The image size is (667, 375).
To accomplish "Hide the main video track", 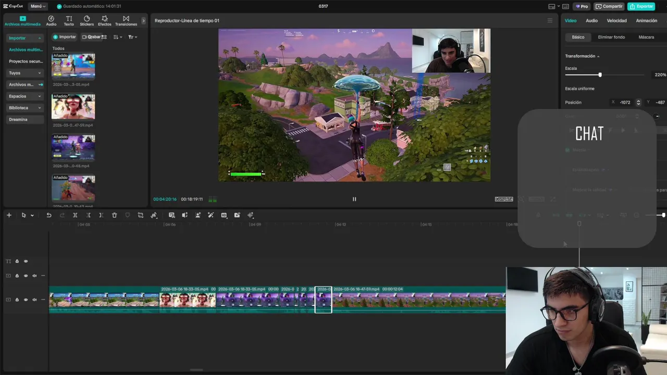I will [26, 299].
